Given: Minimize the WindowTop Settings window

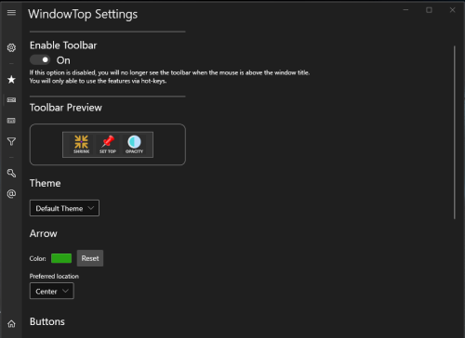Looking at the screenshot, I should [405, 10].
